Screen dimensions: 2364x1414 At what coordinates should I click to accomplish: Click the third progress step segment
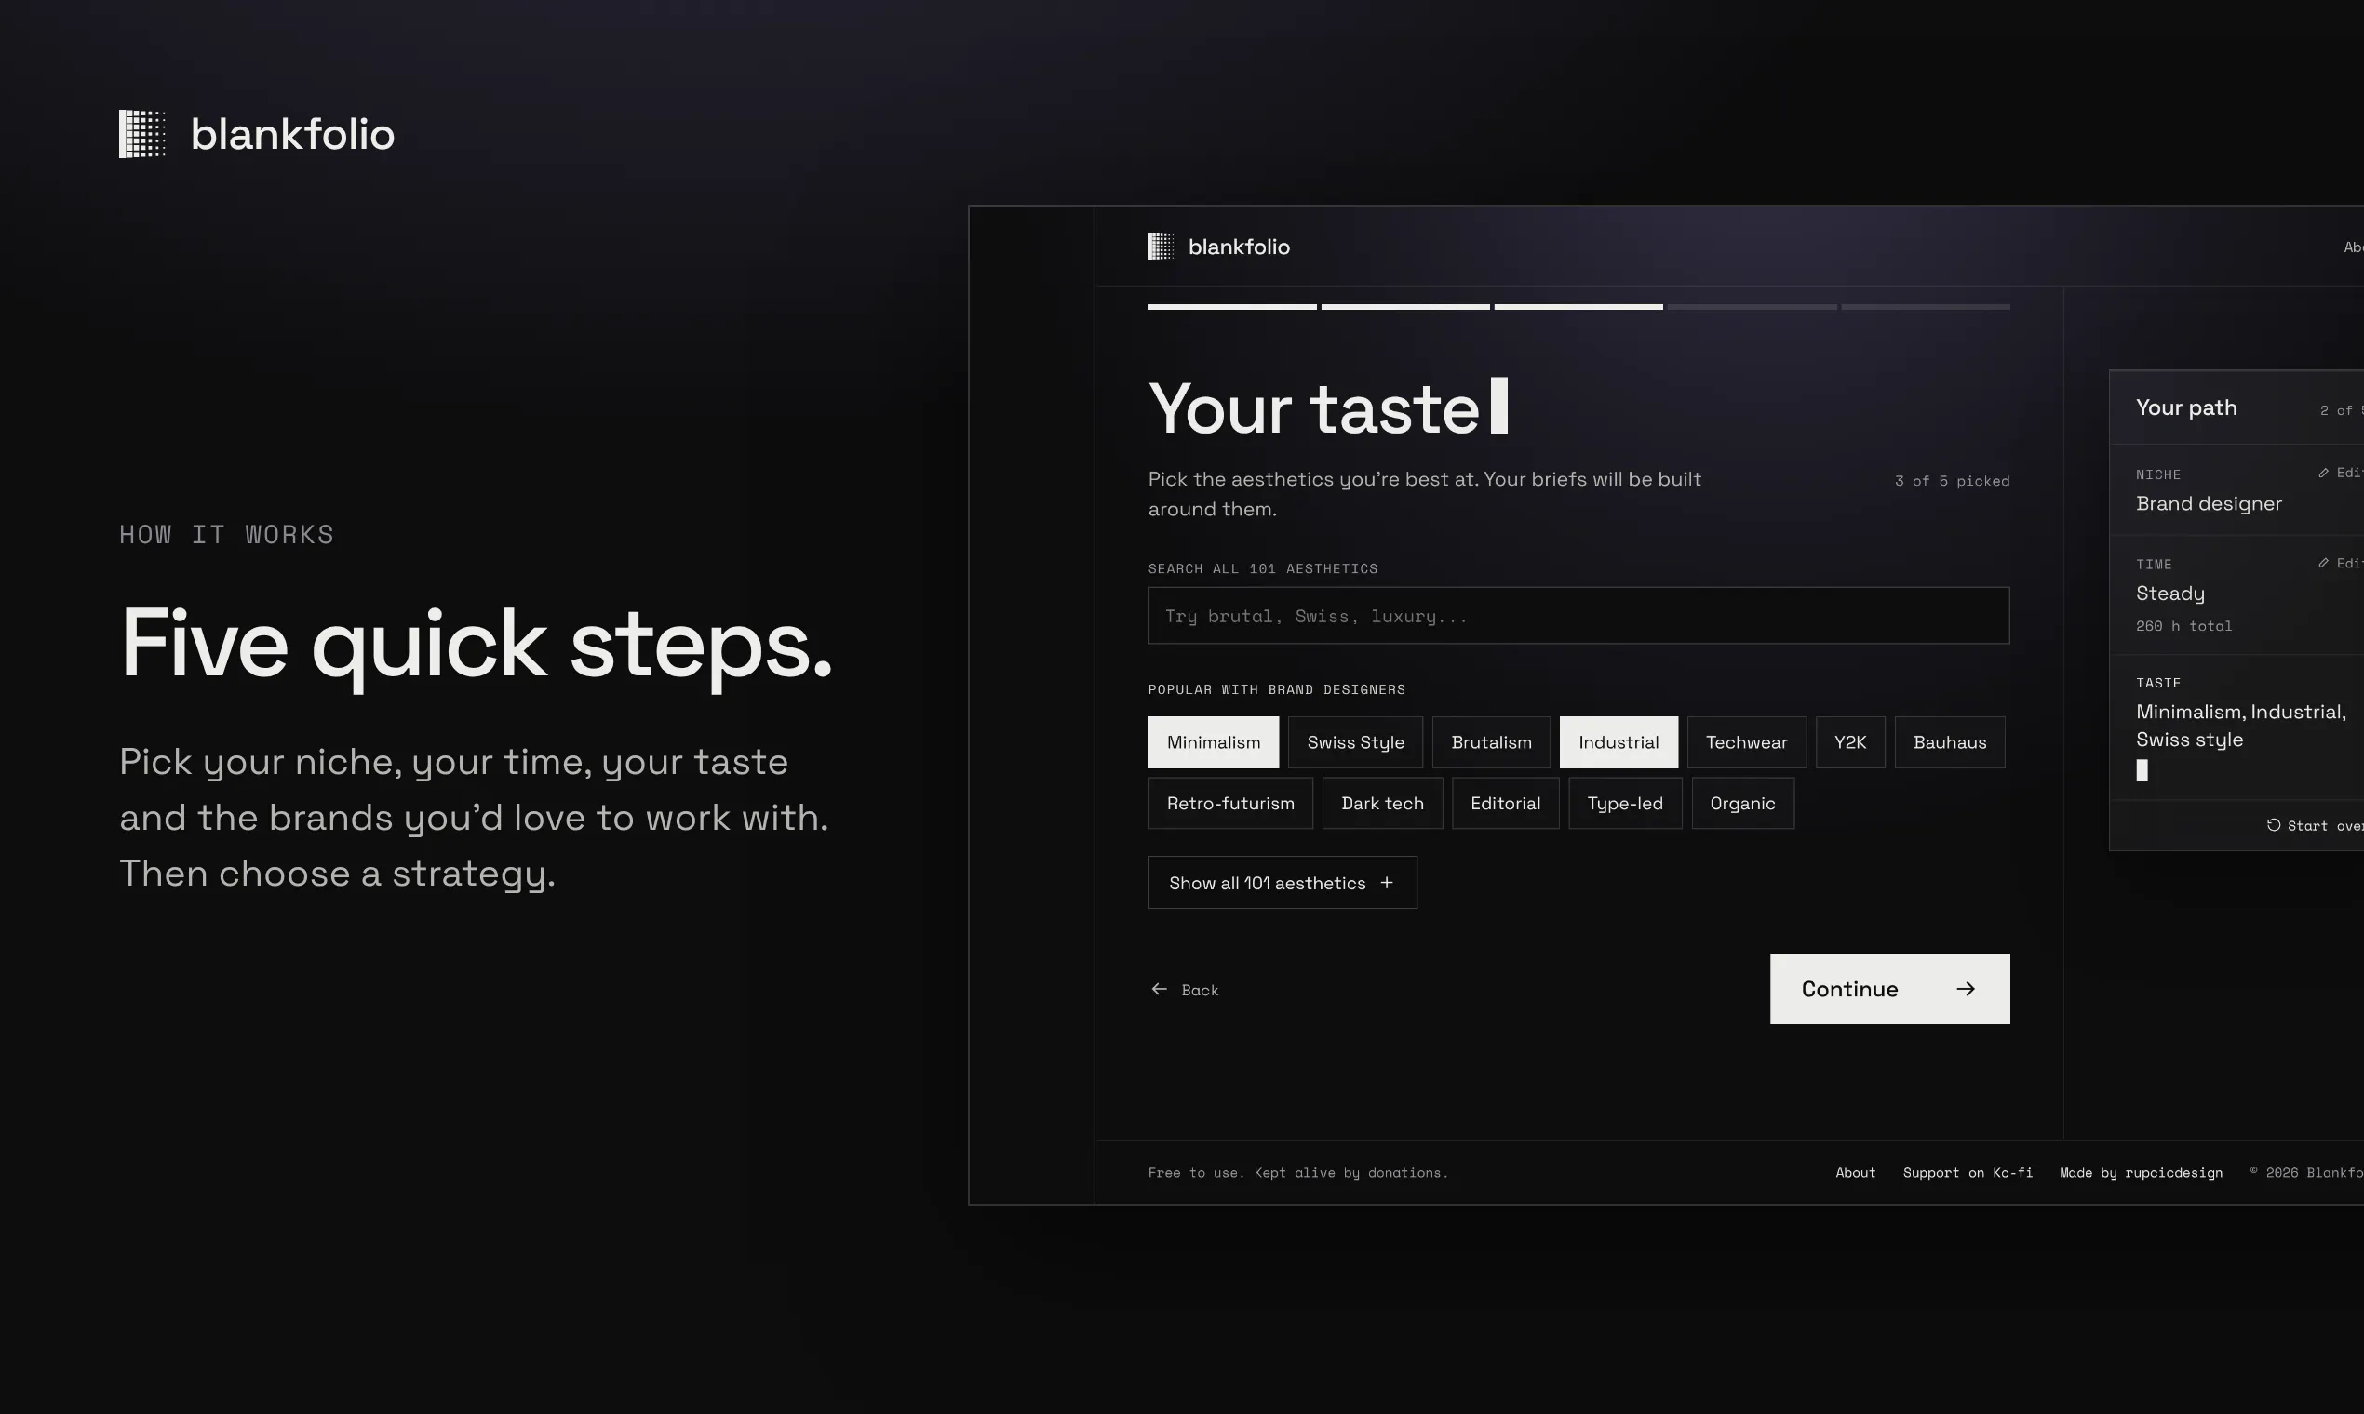coord(1578,307)
